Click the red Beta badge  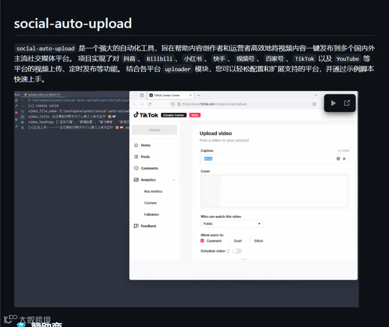point(195,115)
